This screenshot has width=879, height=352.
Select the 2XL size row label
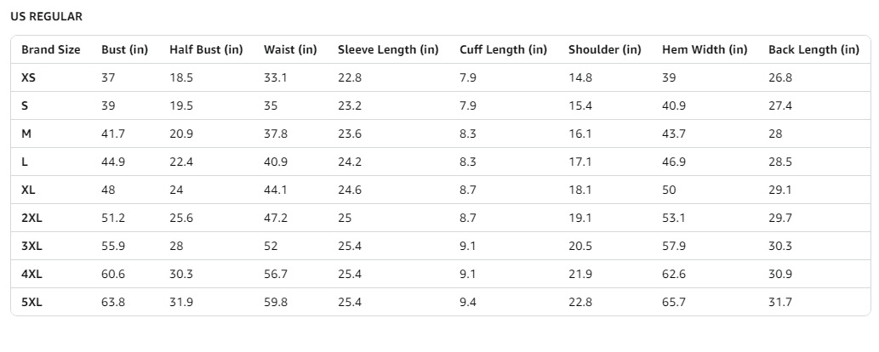click(31, 218)
